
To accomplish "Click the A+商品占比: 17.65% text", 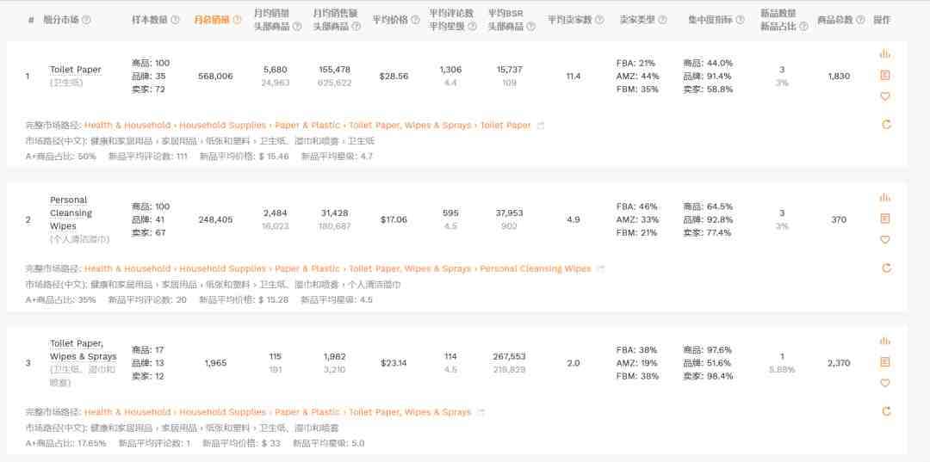I will coord(65,443).
